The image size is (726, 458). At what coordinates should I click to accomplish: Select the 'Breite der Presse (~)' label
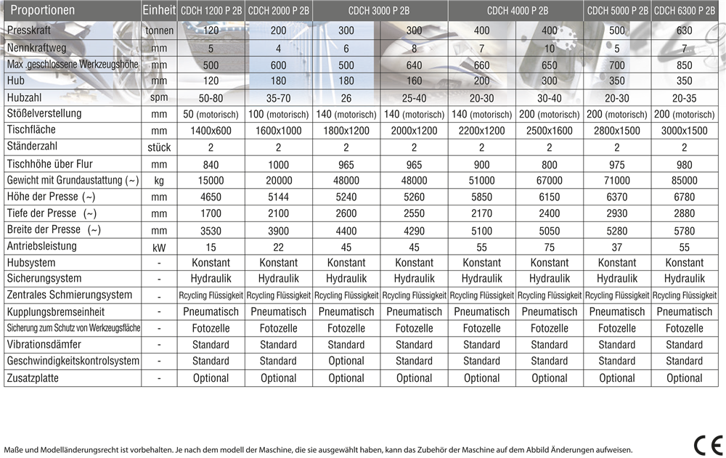[54, 229]
